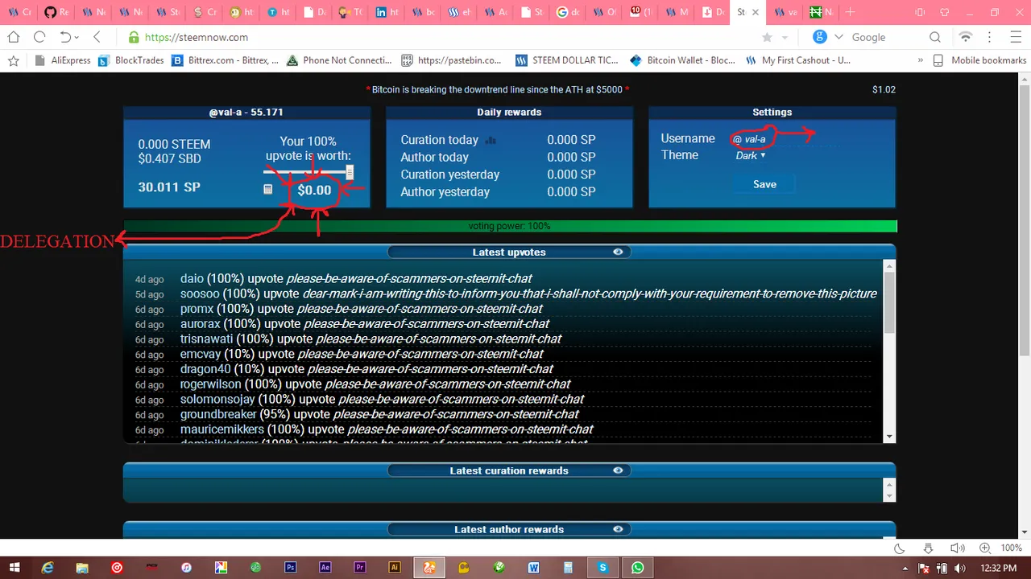Click the undo/back arrow icon in toolbar
The height and width of the screenshot is (579, 1031).
(66, 37)
